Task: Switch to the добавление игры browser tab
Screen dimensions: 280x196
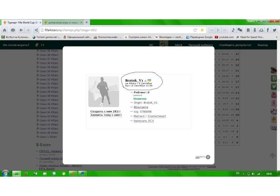Action: coord(63,22)
